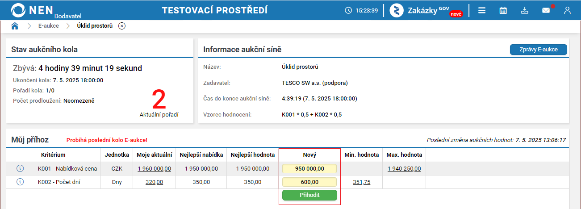The width and height of the screenshot is (581, 209).
Task: Click the Pořadí kola: 1/0 line
Action: (34, 90)
